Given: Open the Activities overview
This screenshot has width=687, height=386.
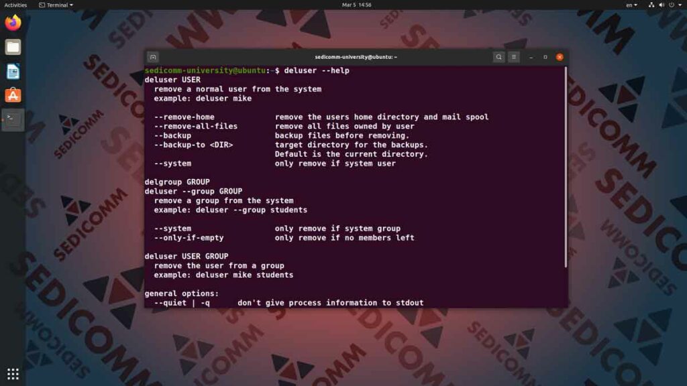Looking at the screenshot, I should (15, 5).
